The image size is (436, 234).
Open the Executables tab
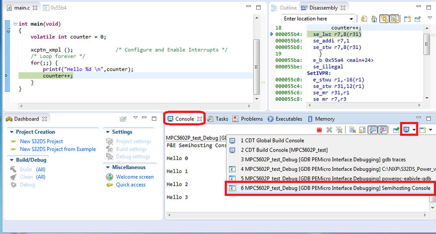[285, 119]
